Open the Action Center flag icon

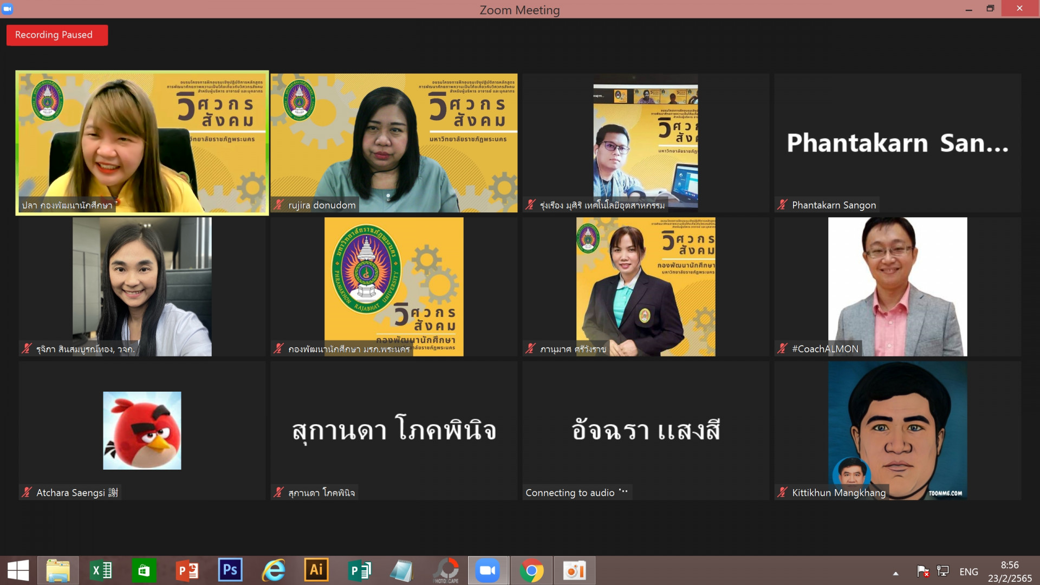click(923, 571)
